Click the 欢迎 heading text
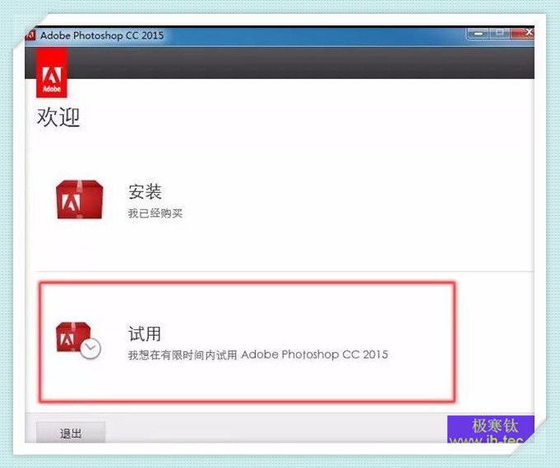Screen dimensions: 560x468 tap(58, 117)
